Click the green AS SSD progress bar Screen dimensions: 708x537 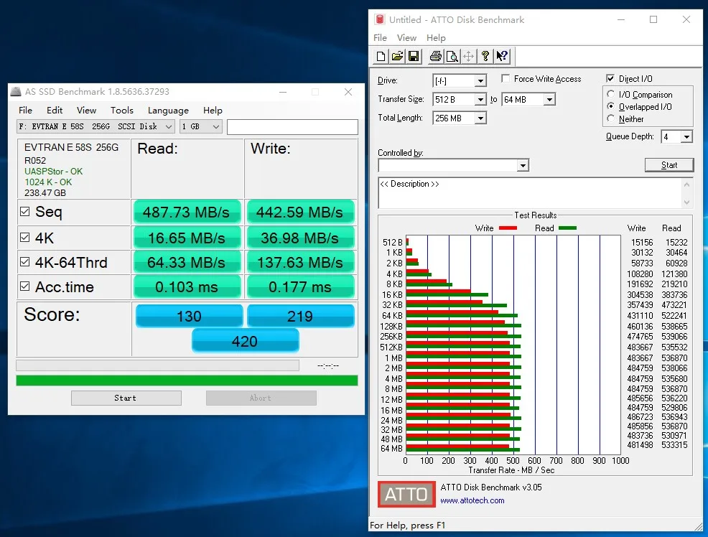click(x=187, y=380)
